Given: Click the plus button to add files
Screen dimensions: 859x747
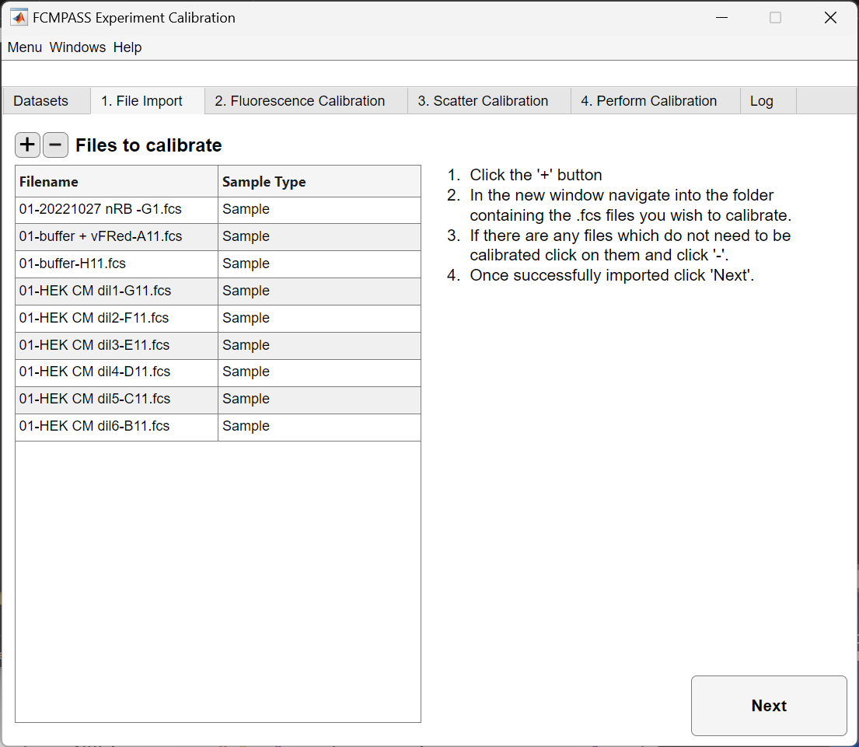Looking at the screenshot, I should click(27, 145).
